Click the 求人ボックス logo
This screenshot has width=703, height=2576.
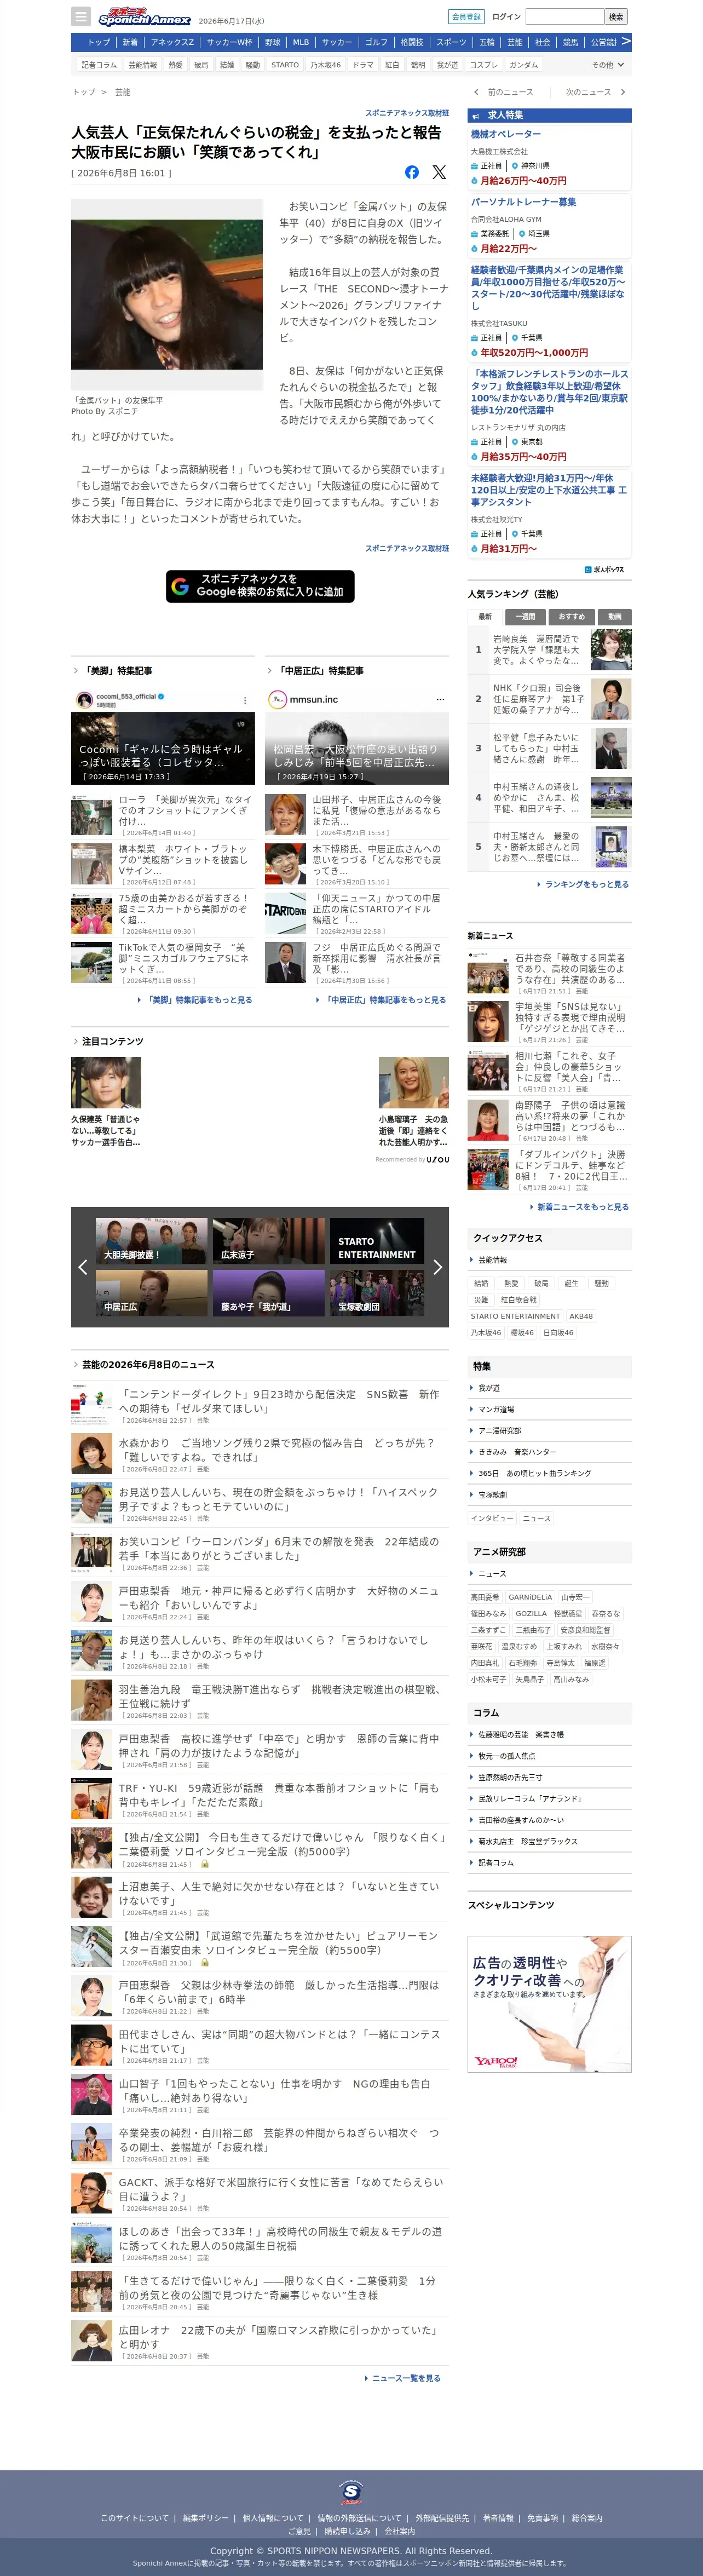tap(605, 569)
